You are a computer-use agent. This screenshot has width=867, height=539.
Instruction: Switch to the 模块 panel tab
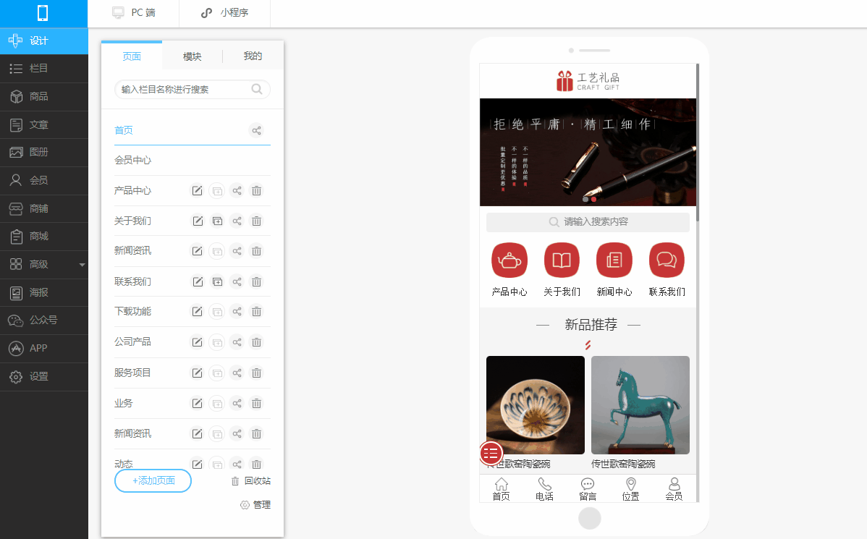click(193, 56)
